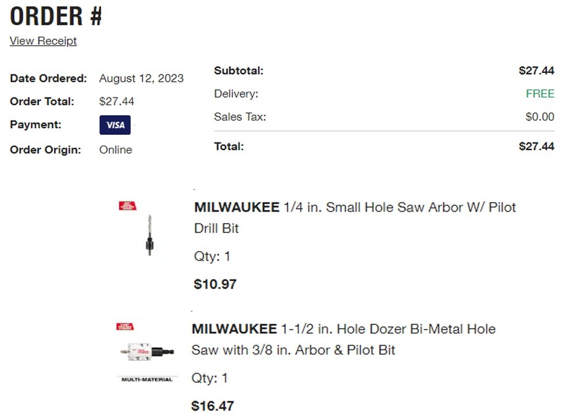This screenshot has height=416, width=564.
Task: Click the Sales Tax $0.00 value
Action: click(540, 117)
